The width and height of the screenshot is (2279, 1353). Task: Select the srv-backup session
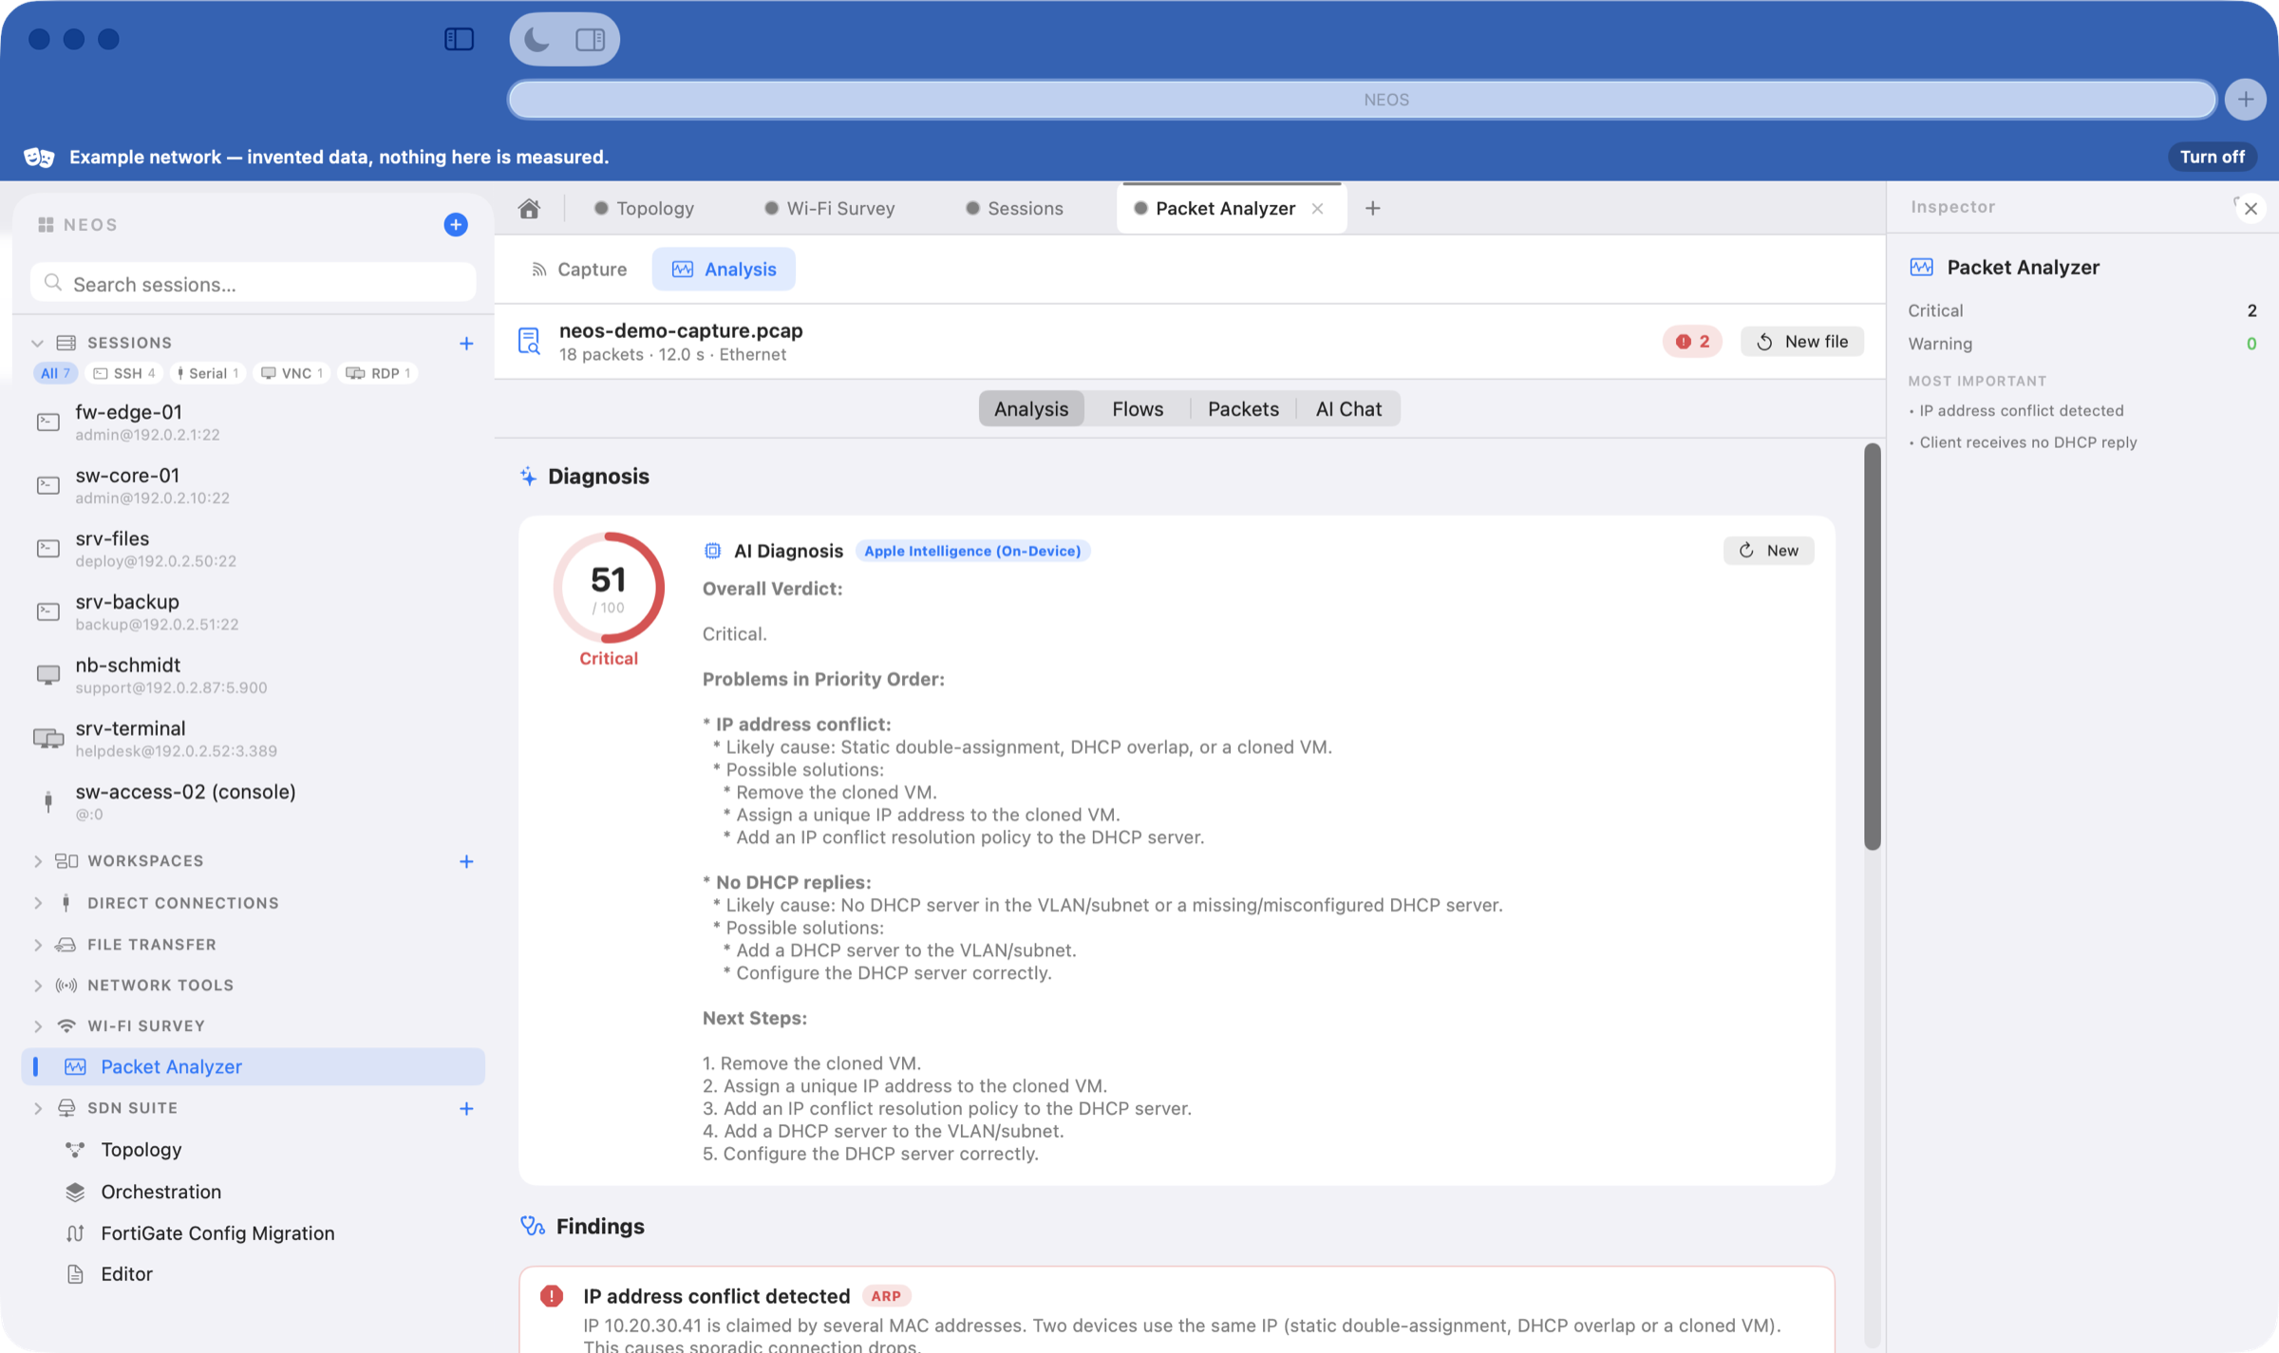tap(254, 611)
